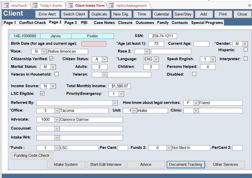Toggle the Hispanic checkbox

coord(246,50)
